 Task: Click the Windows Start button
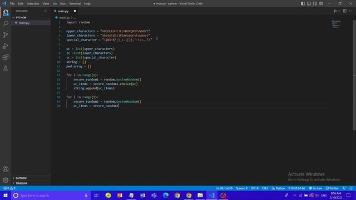tap(6, 196)
